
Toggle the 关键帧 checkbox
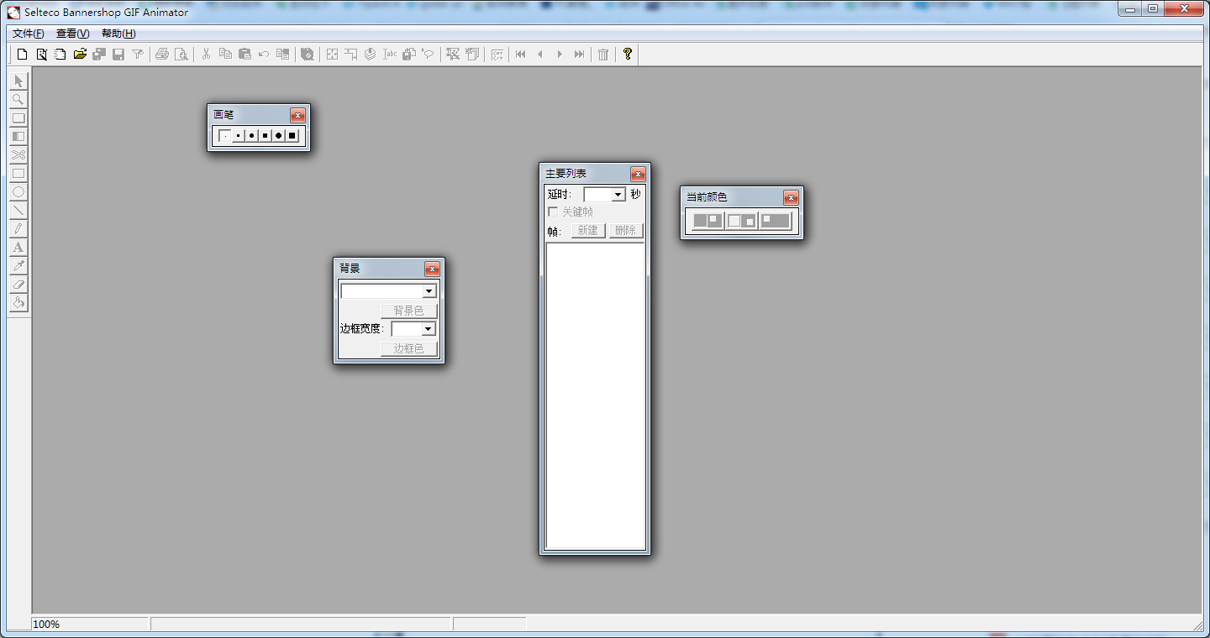(553, 212)
